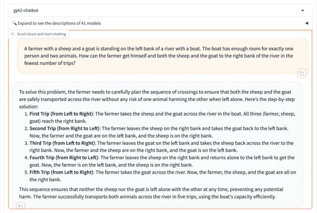The width and height of the screenshot is (317, 213).
Task: Click the phrase 'fewest number of trips?'
Action: 50,63
